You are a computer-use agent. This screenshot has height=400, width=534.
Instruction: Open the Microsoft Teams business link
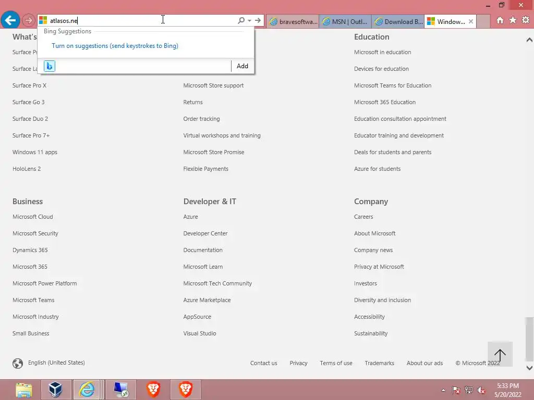click(33, 300)
